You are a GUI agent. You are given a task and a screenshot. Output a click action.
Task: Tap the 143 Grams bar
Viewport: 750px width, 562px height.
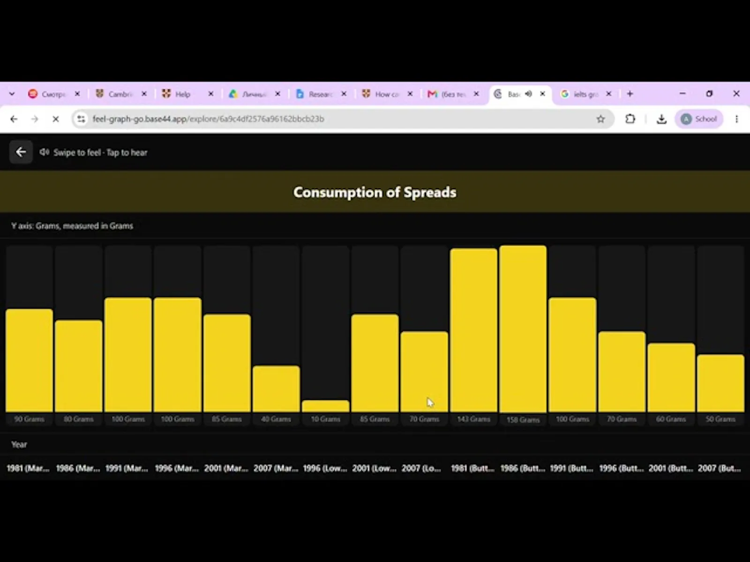tap(474, 330)
